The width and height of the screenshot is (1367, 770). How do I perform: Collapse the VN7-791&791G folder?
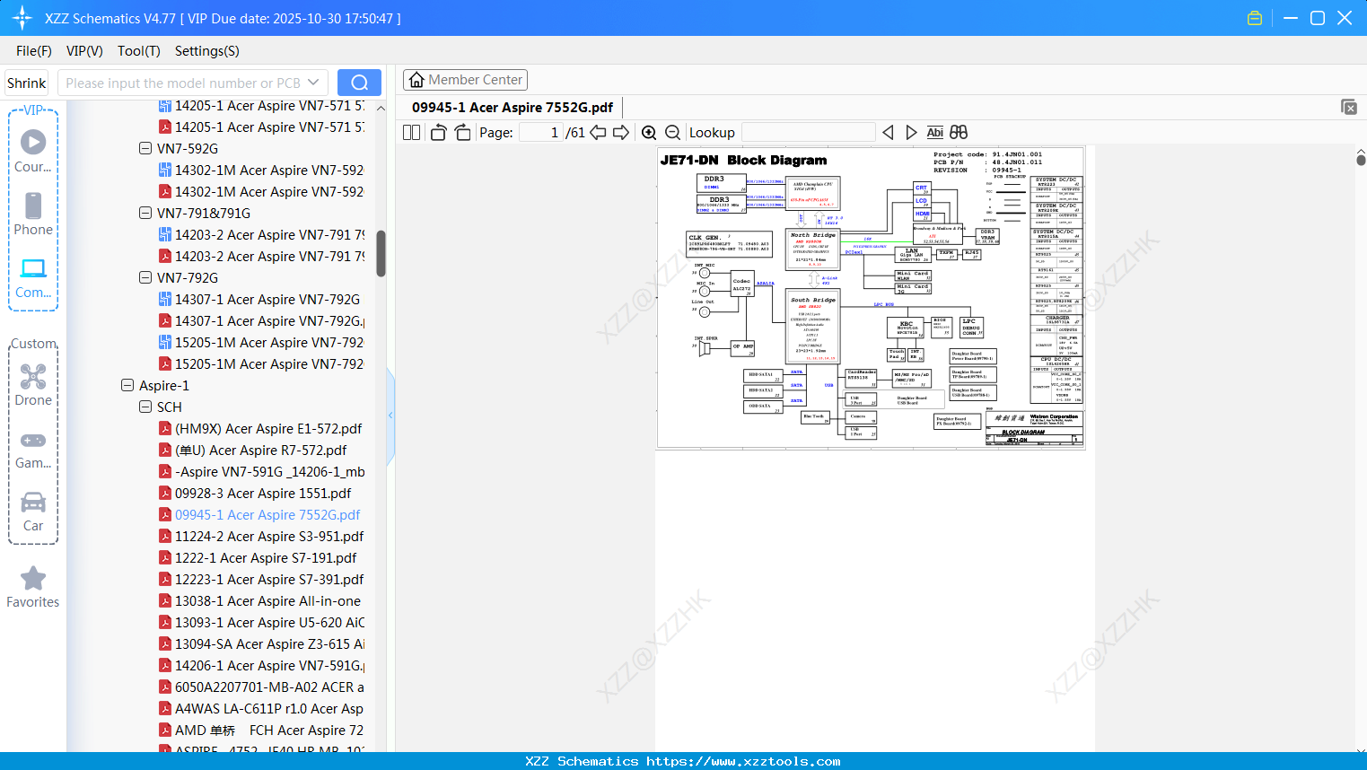145,213
